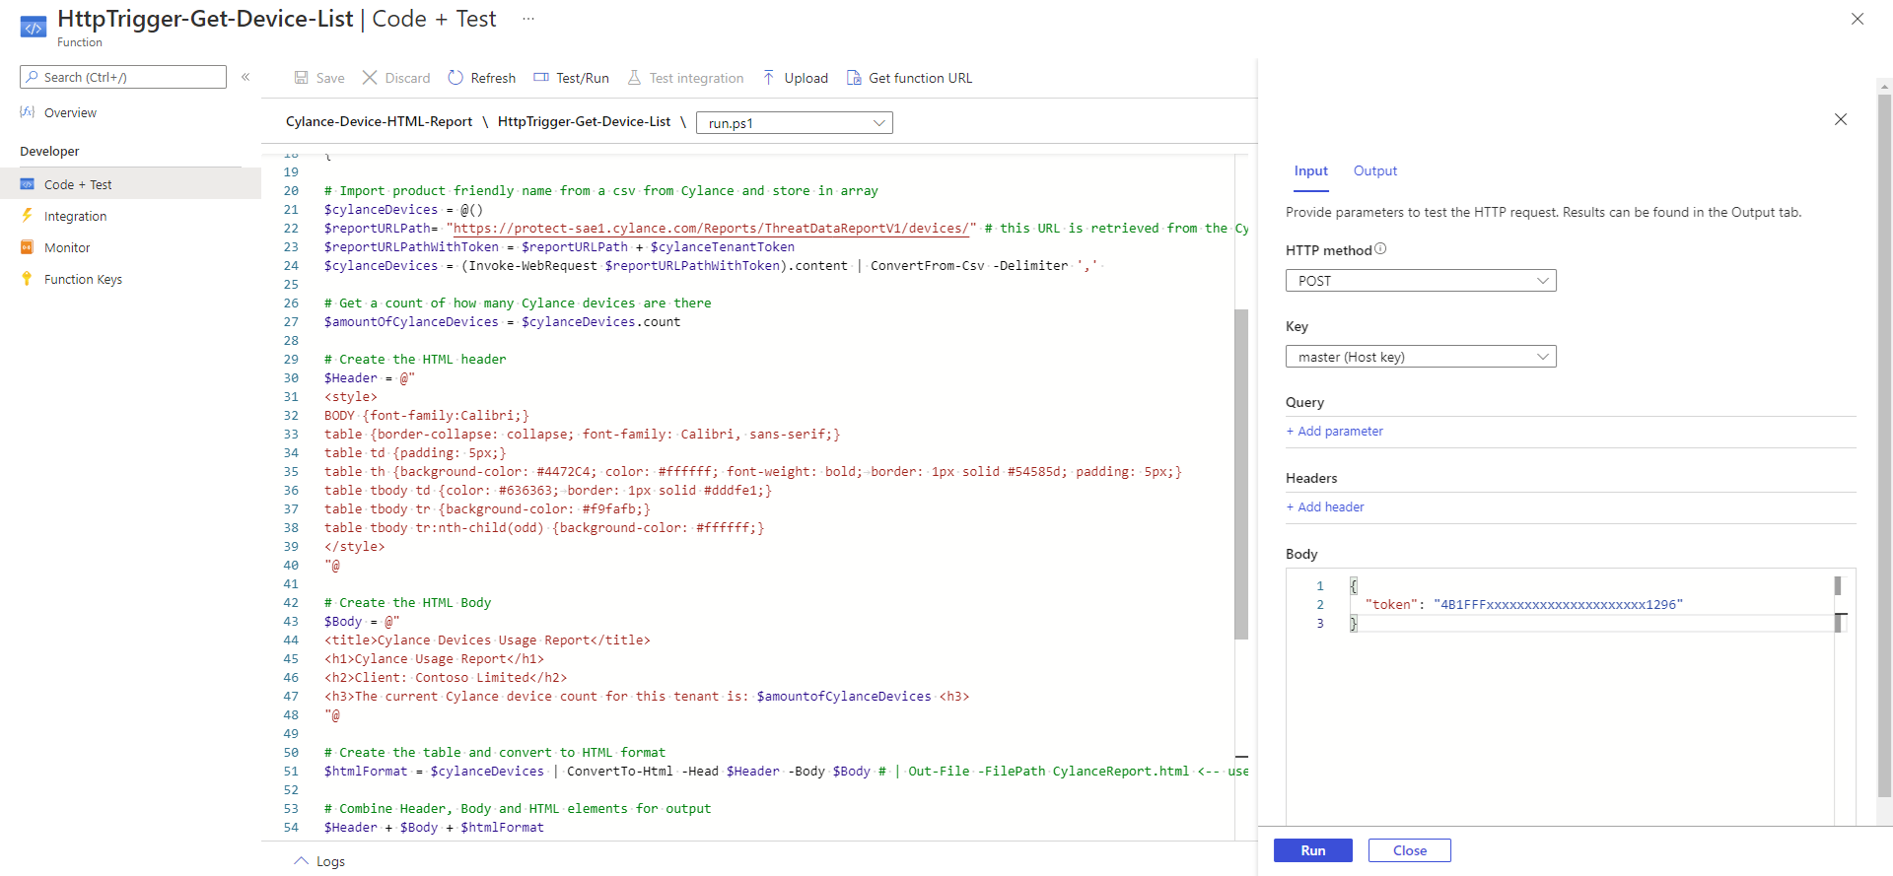This screenshot has width=1893, height=876.
Task: Open the Key master (Host key) dropdown
Action: pos(1421,357)
